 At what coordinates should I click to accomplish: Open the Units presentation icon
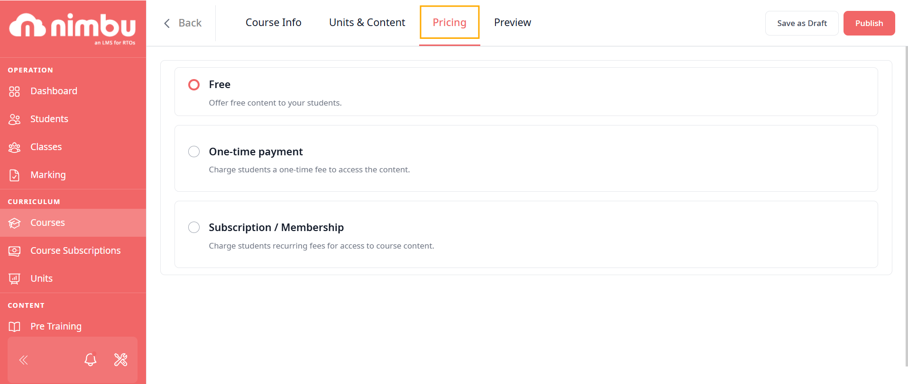[x=14, y=279]
